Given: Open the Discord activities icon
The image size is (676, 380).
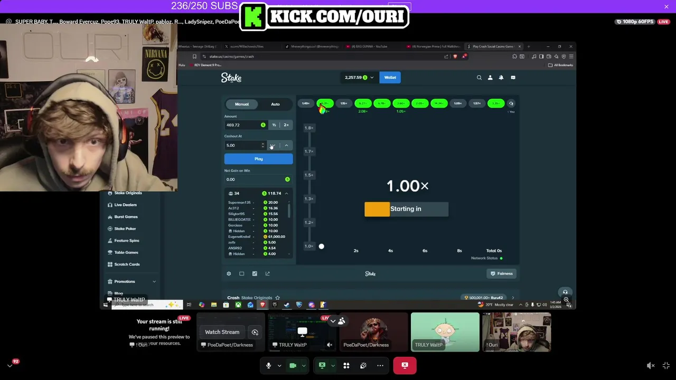Looking at the screenshot, I should pyautogui.click(x=346, y=365).
